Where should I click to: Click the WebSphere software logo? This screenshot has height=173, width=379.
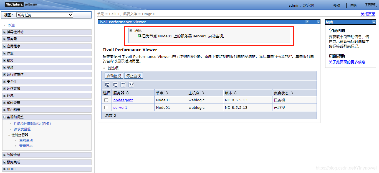21,4
